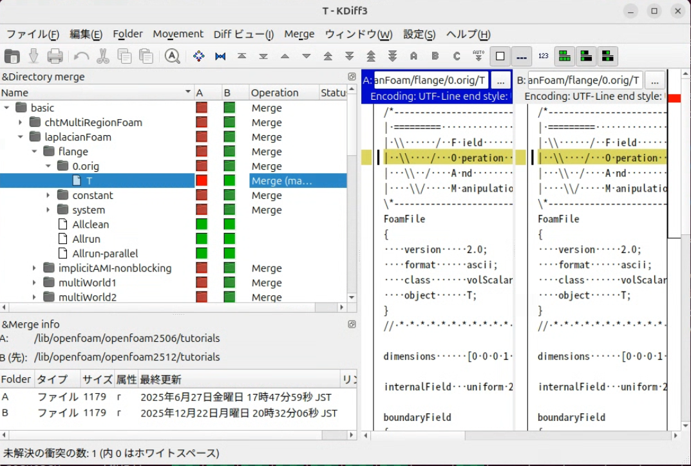This screenshot has height=466, width=691.
Task: Toggle line numbers display (123) button
Action: (543, 56)
